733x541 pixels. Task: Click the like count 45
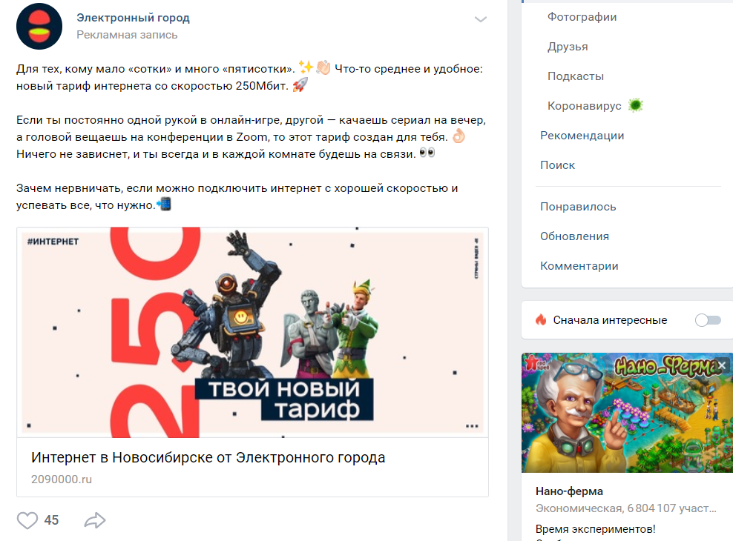(x=51, y=520)
